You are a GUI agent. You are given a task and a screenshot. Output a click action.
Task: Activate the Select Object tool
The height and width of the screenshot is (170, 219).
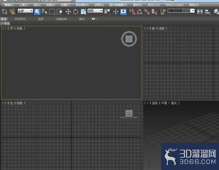(x=37, y=12)
